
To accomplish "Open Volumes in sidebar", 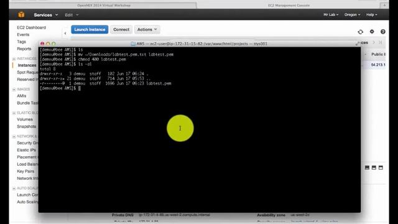I will [x=25, y=119].
